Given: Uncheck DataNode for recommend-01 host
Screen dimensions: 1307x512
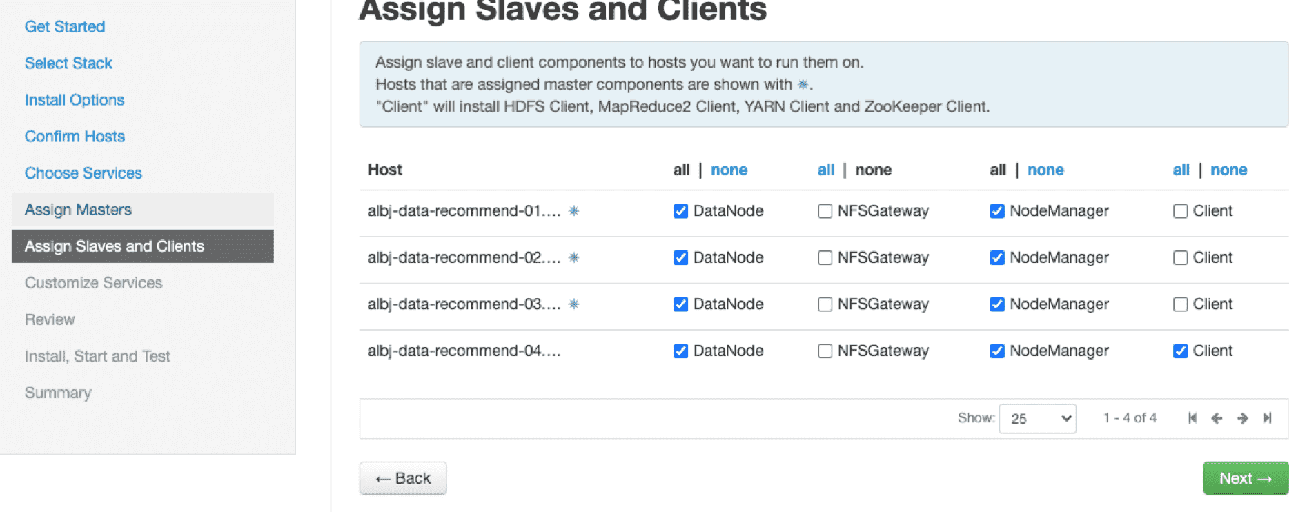Looking at the screenshot, I should [680, 211].
